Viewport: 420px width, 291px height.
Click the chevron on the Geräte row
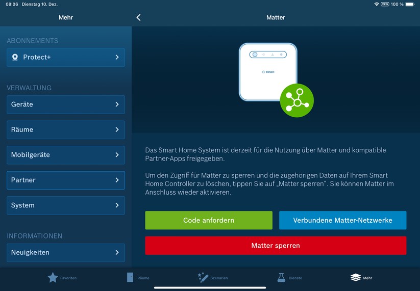click(117, 104)
